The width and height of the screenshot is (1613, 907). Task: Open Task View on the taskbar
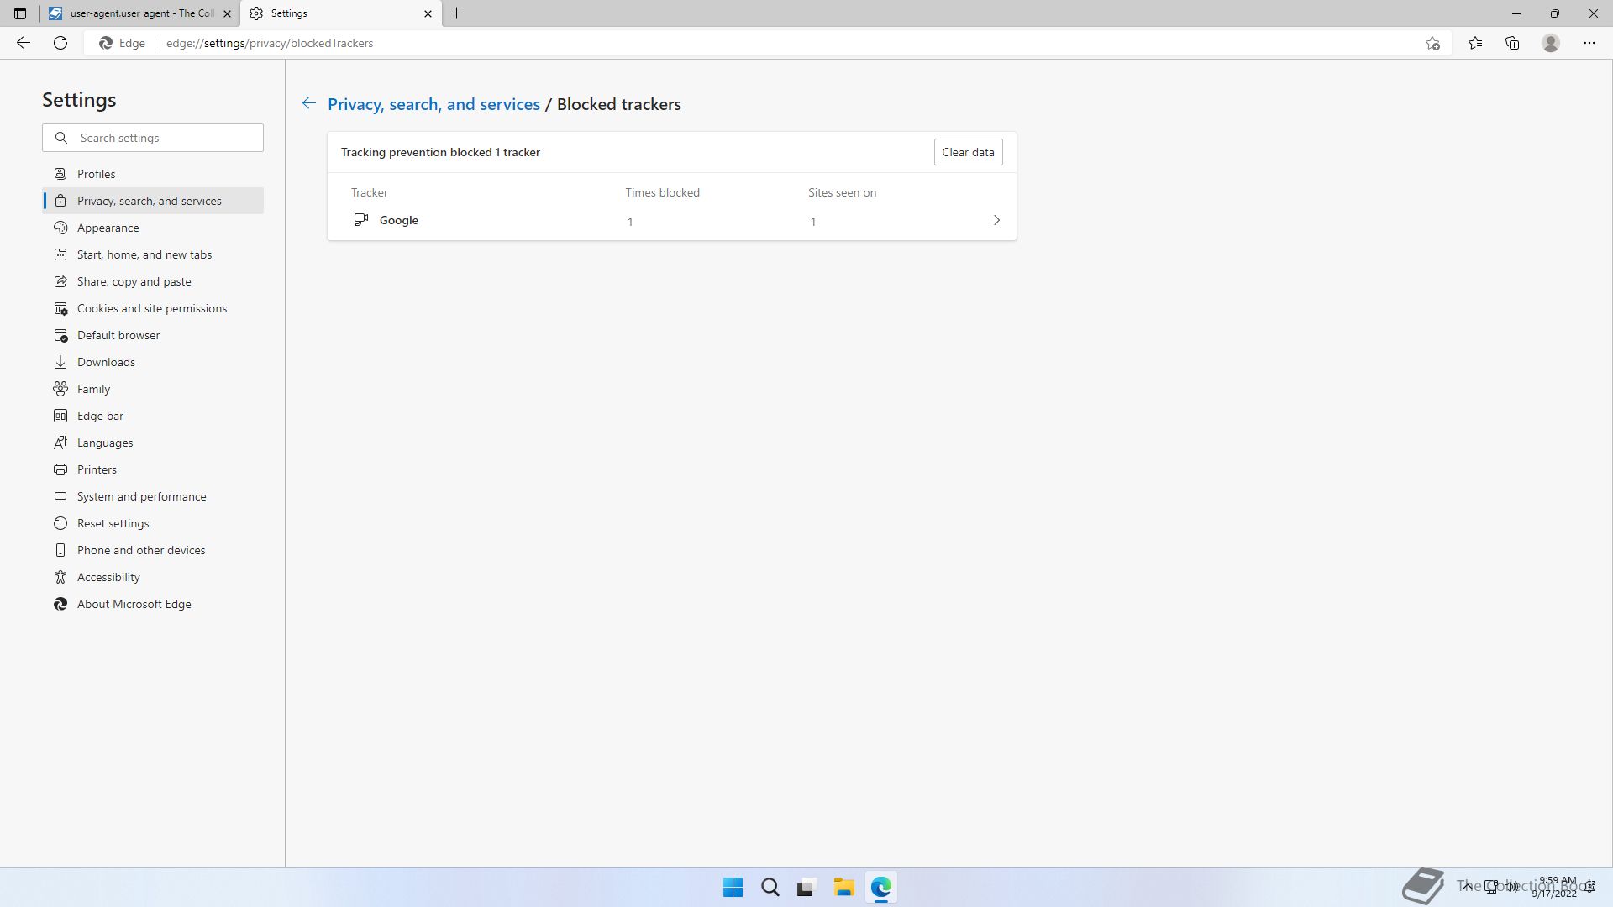click(x=806, y=888)
